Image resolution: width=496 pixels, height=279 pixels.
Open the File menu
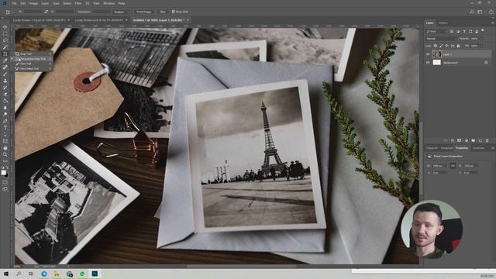(14, 3)
